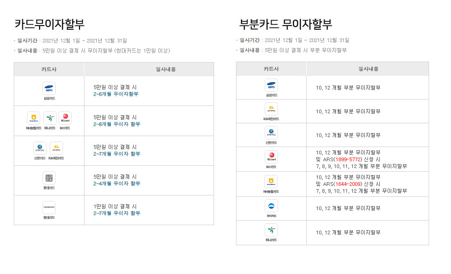Click KB국민카드 logo in 부분카드 무이자할부 table
The width and height of the screenshot is (451, 274).
coord(271,109)
